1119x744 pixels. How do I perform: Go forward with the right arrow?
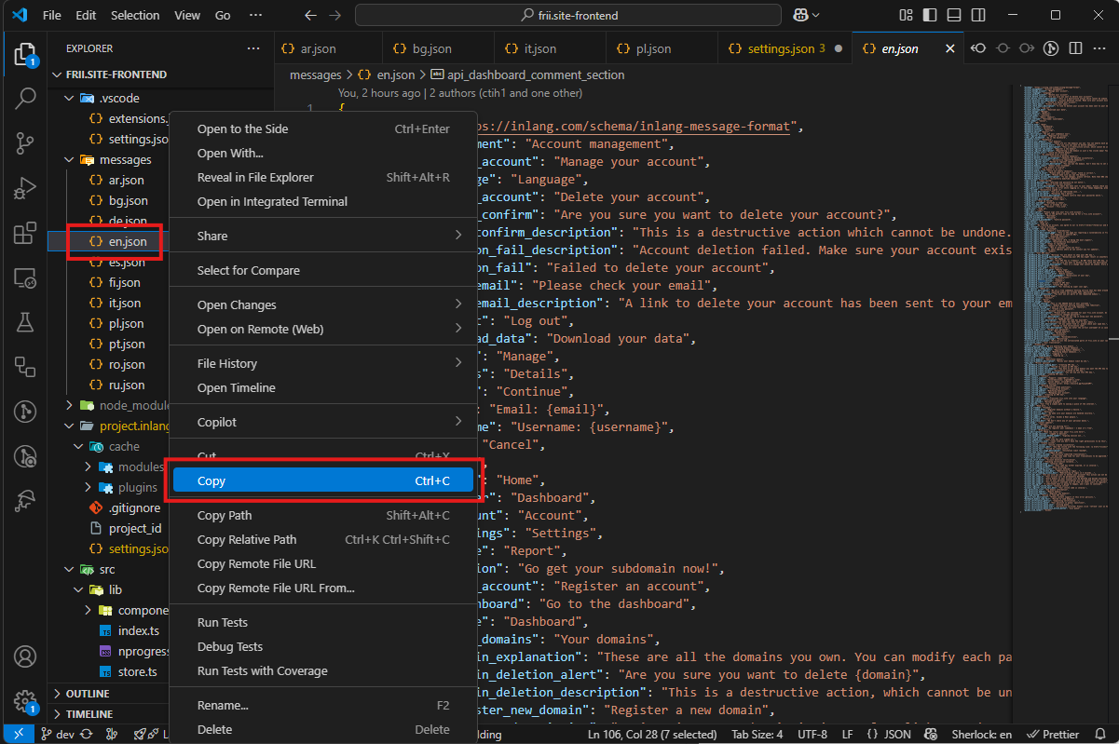click(x=335, y=15)
